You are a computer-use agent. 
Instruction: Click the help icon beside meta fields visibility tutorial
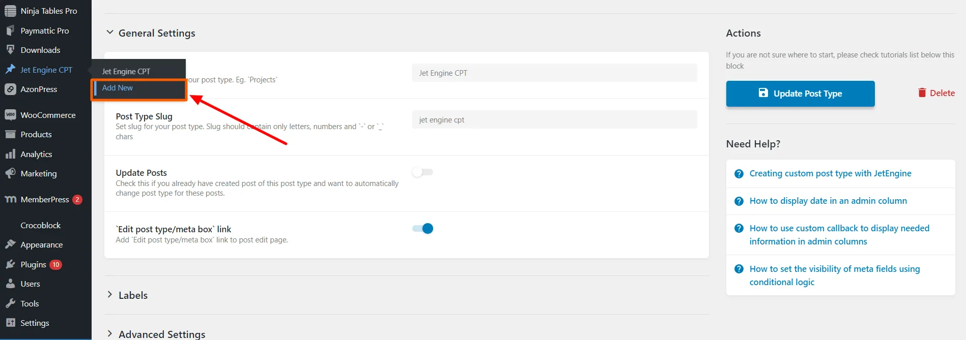tap(739, 269)
